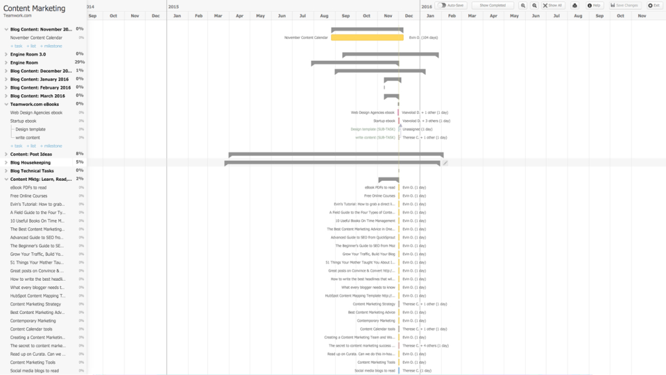The width and height of the screenshot is (666, 375).
Task: Collapse the Blog Content: November list
Action: (x=6, y=29)
